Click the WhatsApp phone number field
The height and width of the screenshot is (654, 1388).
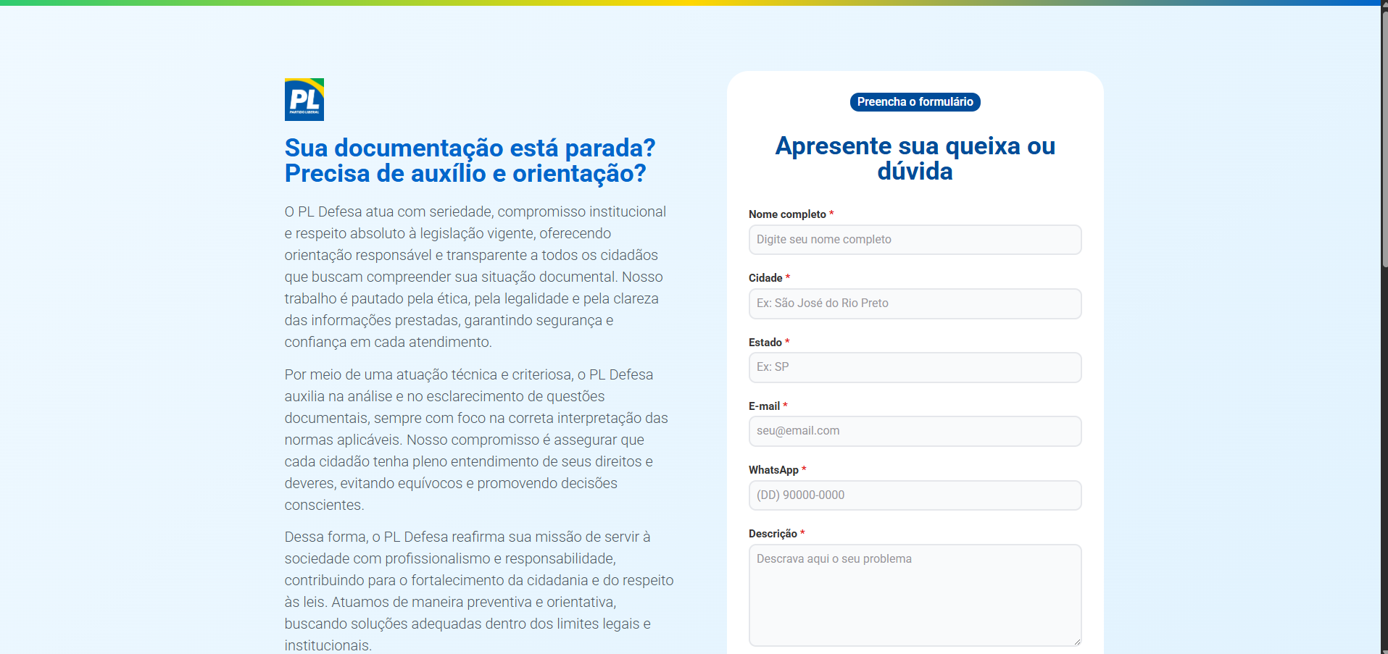(x=915, y=495)
